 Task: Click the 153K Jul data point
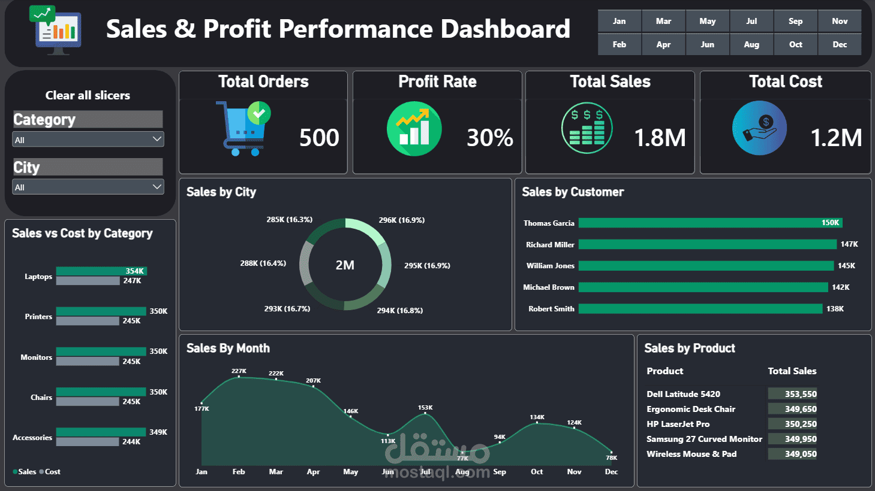click(425, 413)
